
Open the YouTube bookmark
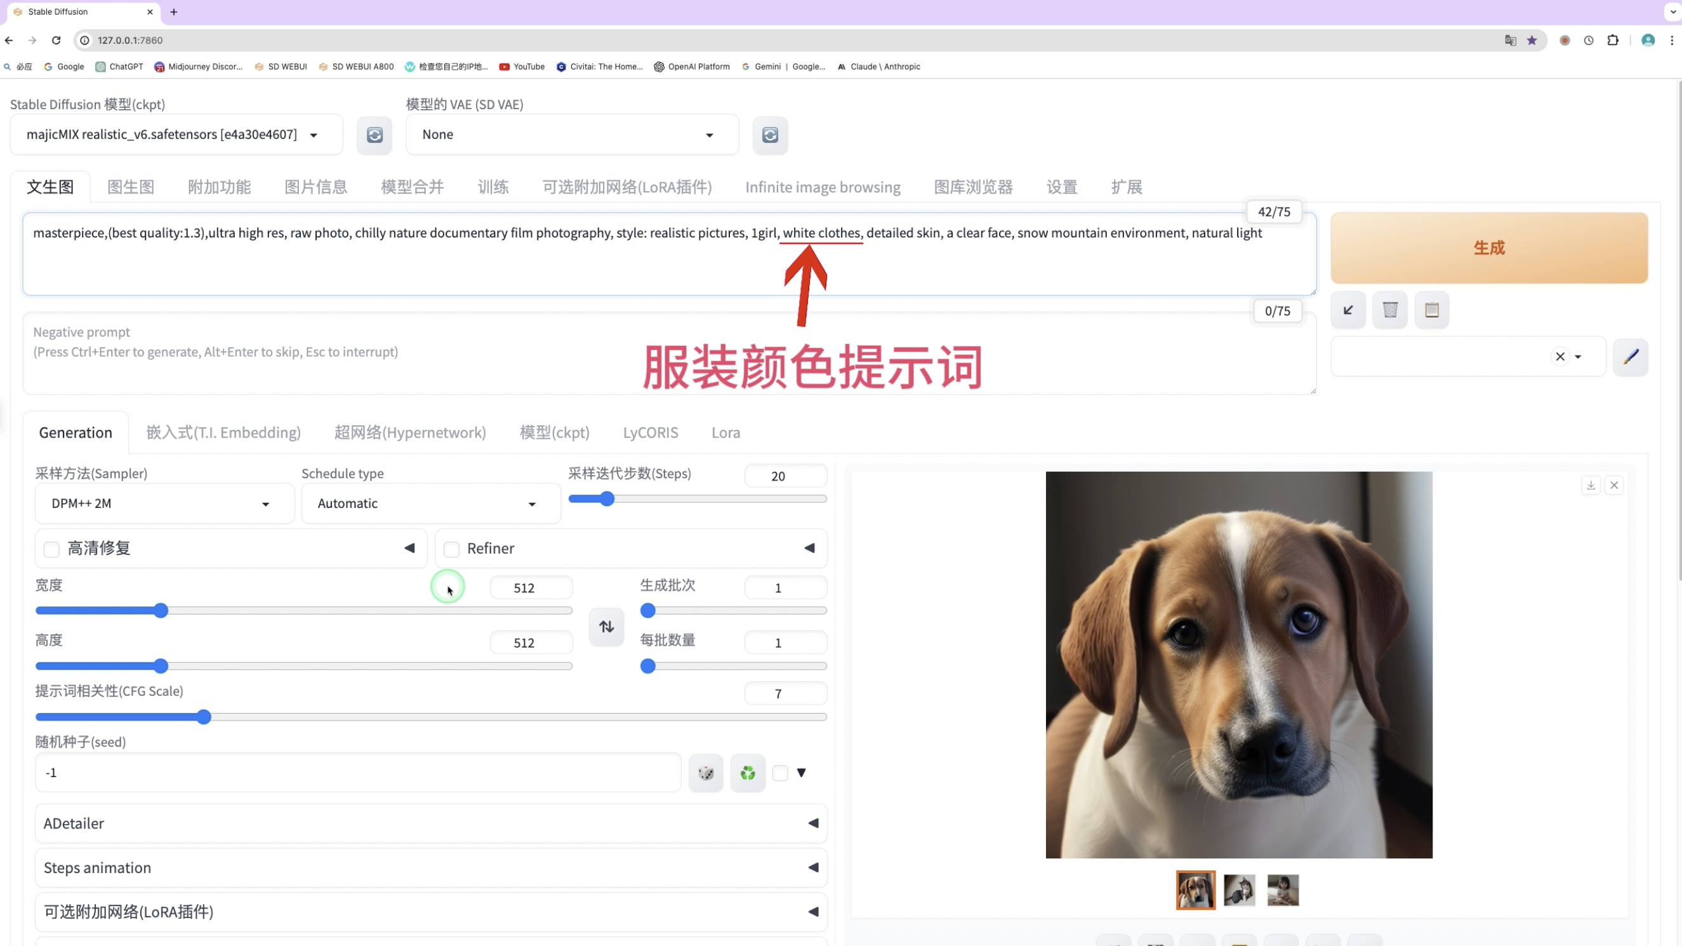tap(522, 67)
